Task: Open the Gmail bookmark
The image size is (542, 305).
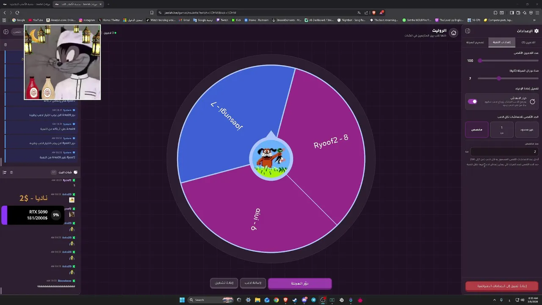Action: coord(184,20)
